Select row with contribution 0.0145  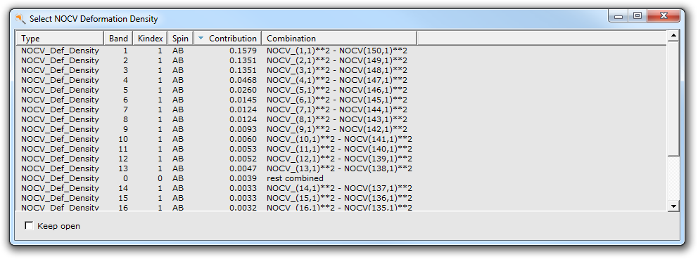point(341,100)
